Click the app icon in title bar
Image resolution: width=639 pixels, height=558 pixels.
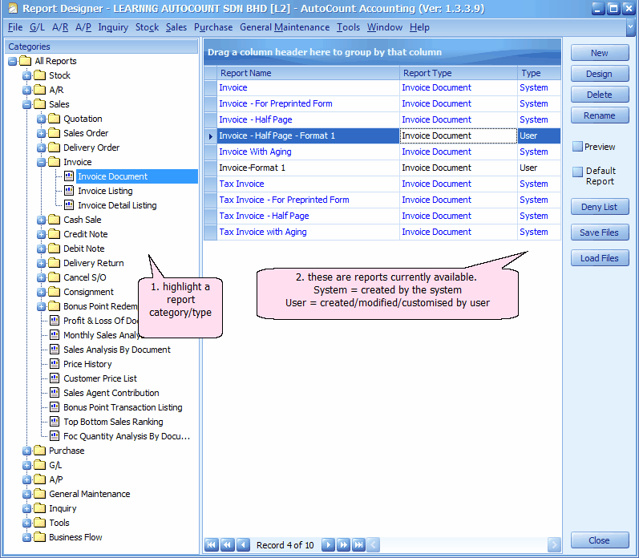tap(13, 8)
